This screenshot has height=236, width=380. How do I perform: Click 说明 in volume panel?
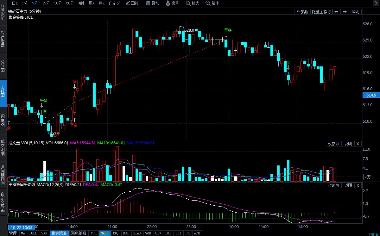tap(348, 144)
